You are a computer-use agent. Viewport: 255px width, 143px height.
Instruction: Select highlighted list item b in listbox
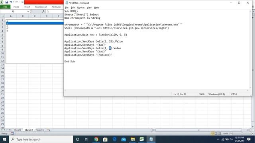[x=35, y=23]
